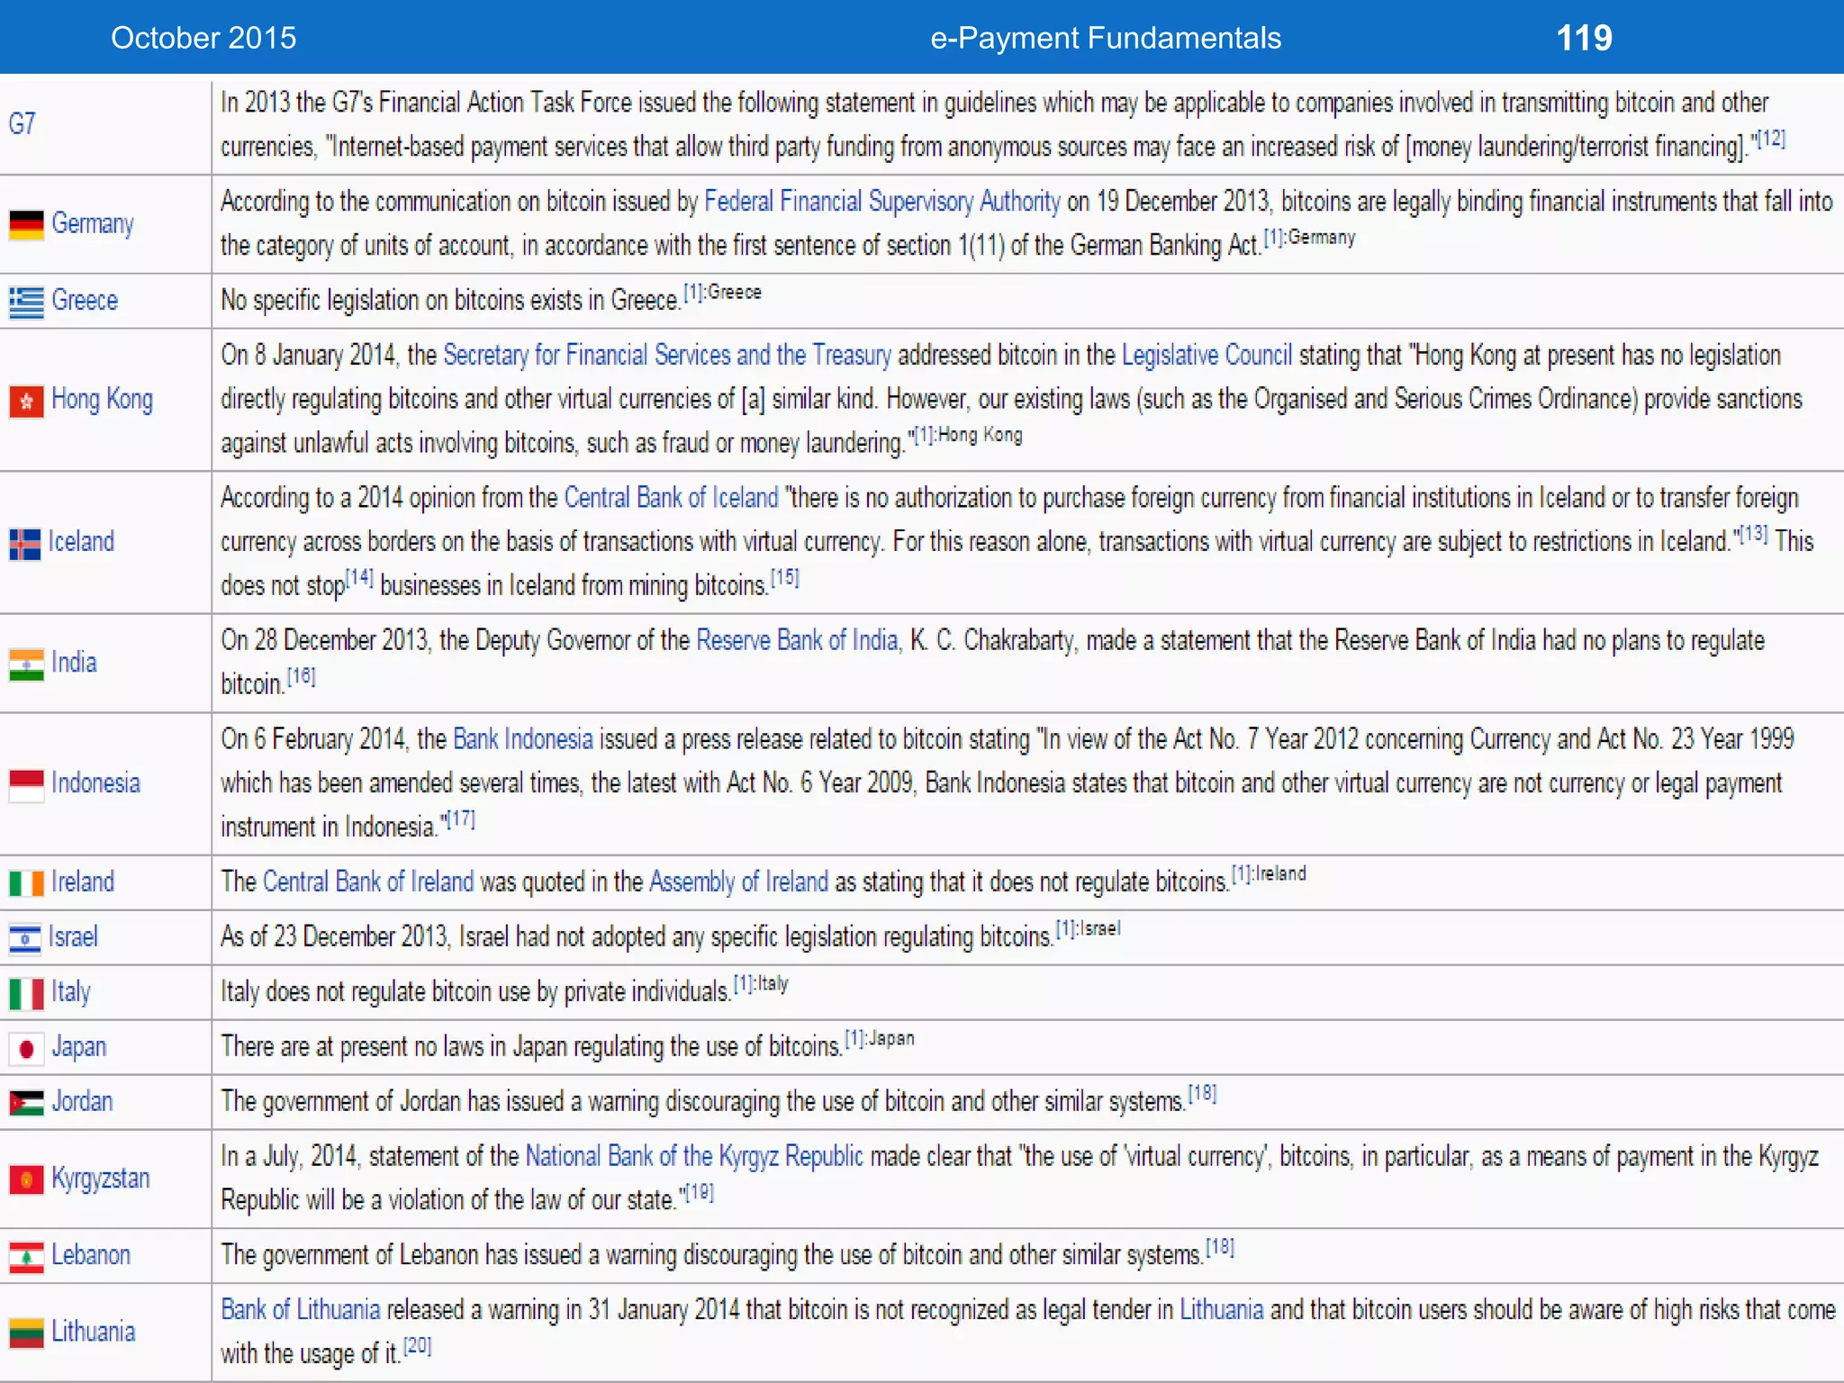
Task: Open the Ireland country link
Action: 83,881
